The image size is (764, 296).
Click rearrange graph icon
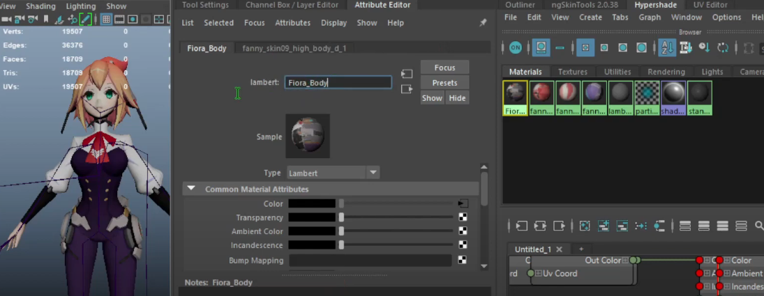(641, 226)
